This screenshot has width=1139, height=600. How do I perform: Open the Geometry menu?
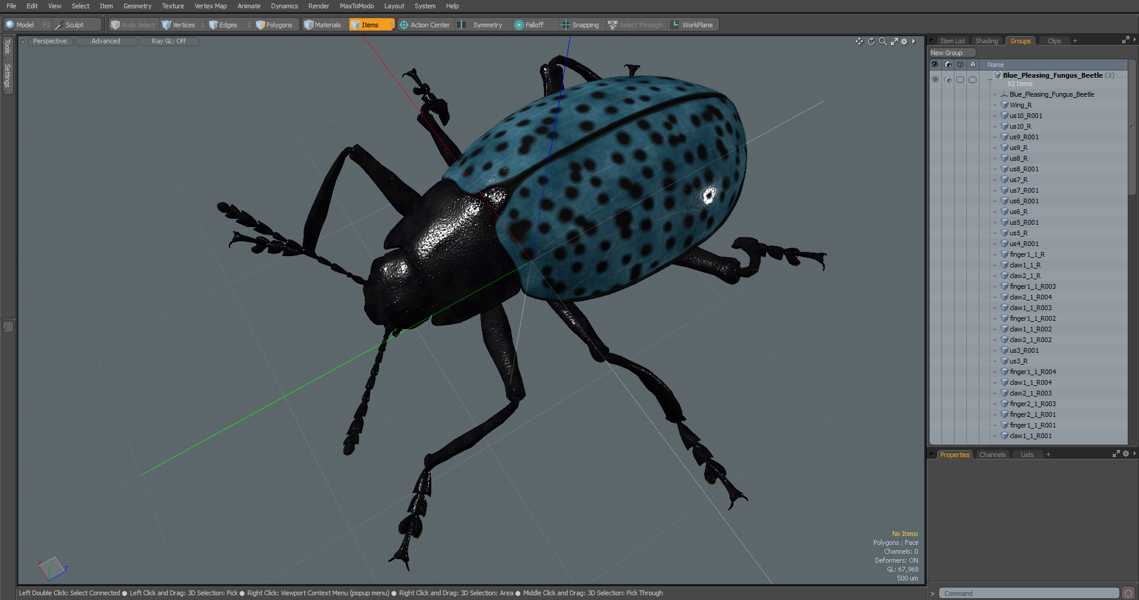tap(137, 6)
